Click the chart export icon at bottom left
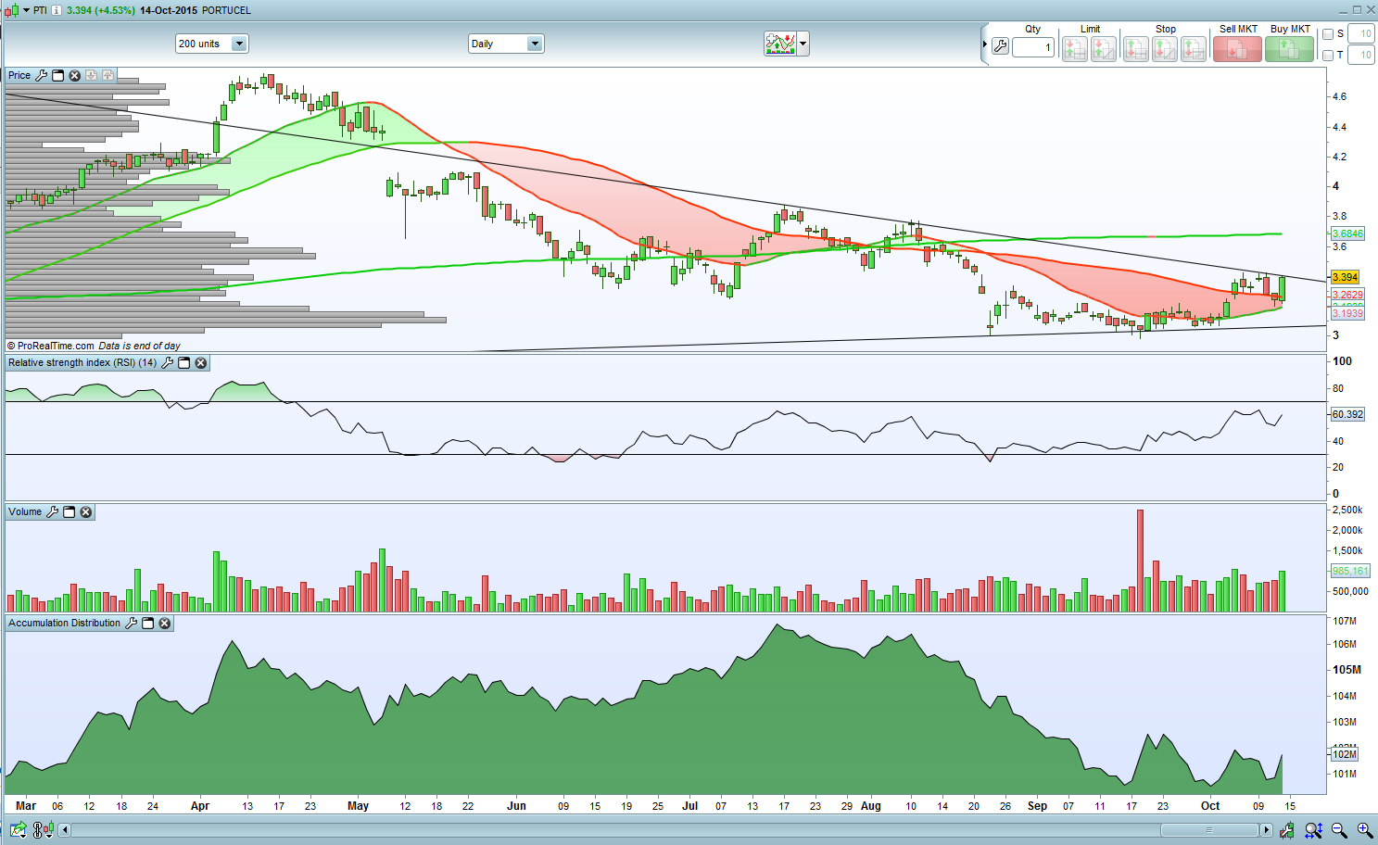Image resolution: width=1378 pixels, height=845 pixels. click(19, 830)
